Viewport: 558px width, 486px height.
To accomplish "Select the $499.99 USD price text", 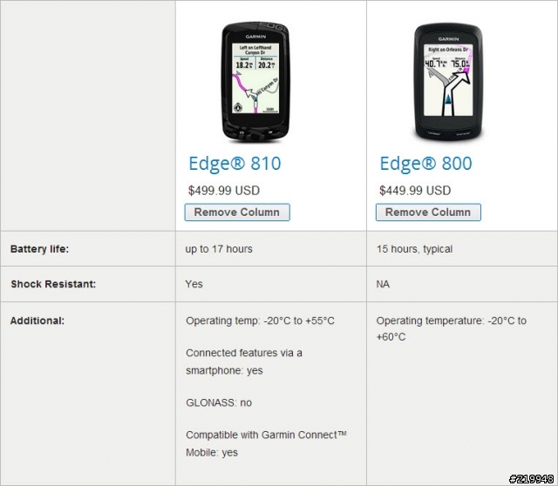I will point(224,191).
